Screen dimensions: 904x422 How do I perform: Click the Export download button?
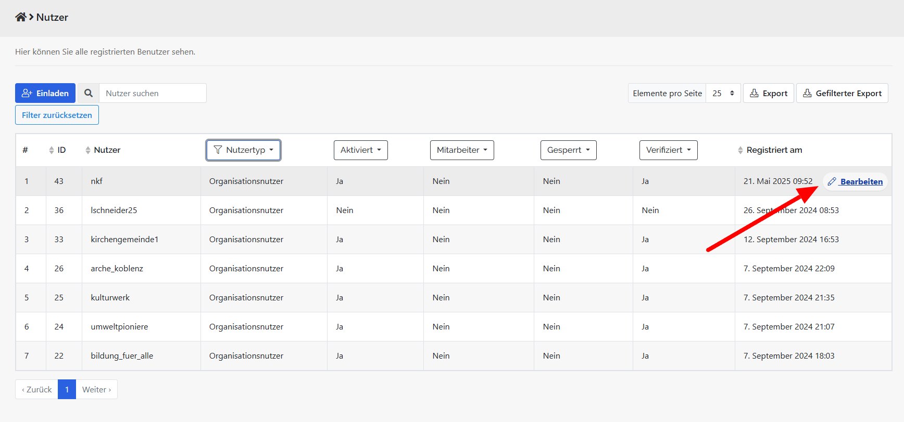(x=768, y=93)
